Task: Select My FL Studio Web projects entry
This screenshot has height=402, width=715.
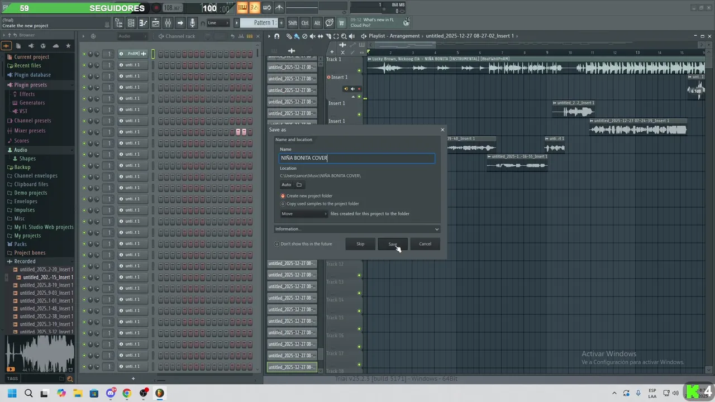Action: 44,227
